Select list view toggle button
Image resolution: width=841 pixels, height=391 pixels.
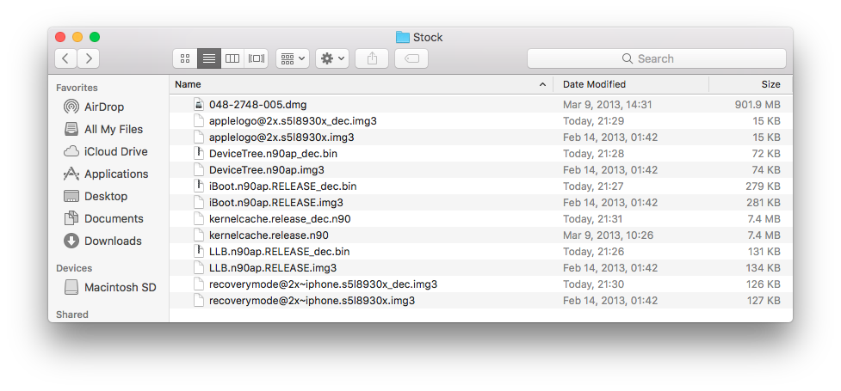coord(208,58)
